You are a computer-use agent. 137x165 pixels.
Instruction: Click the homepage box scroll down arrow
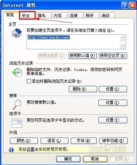[x=122, y=46]
